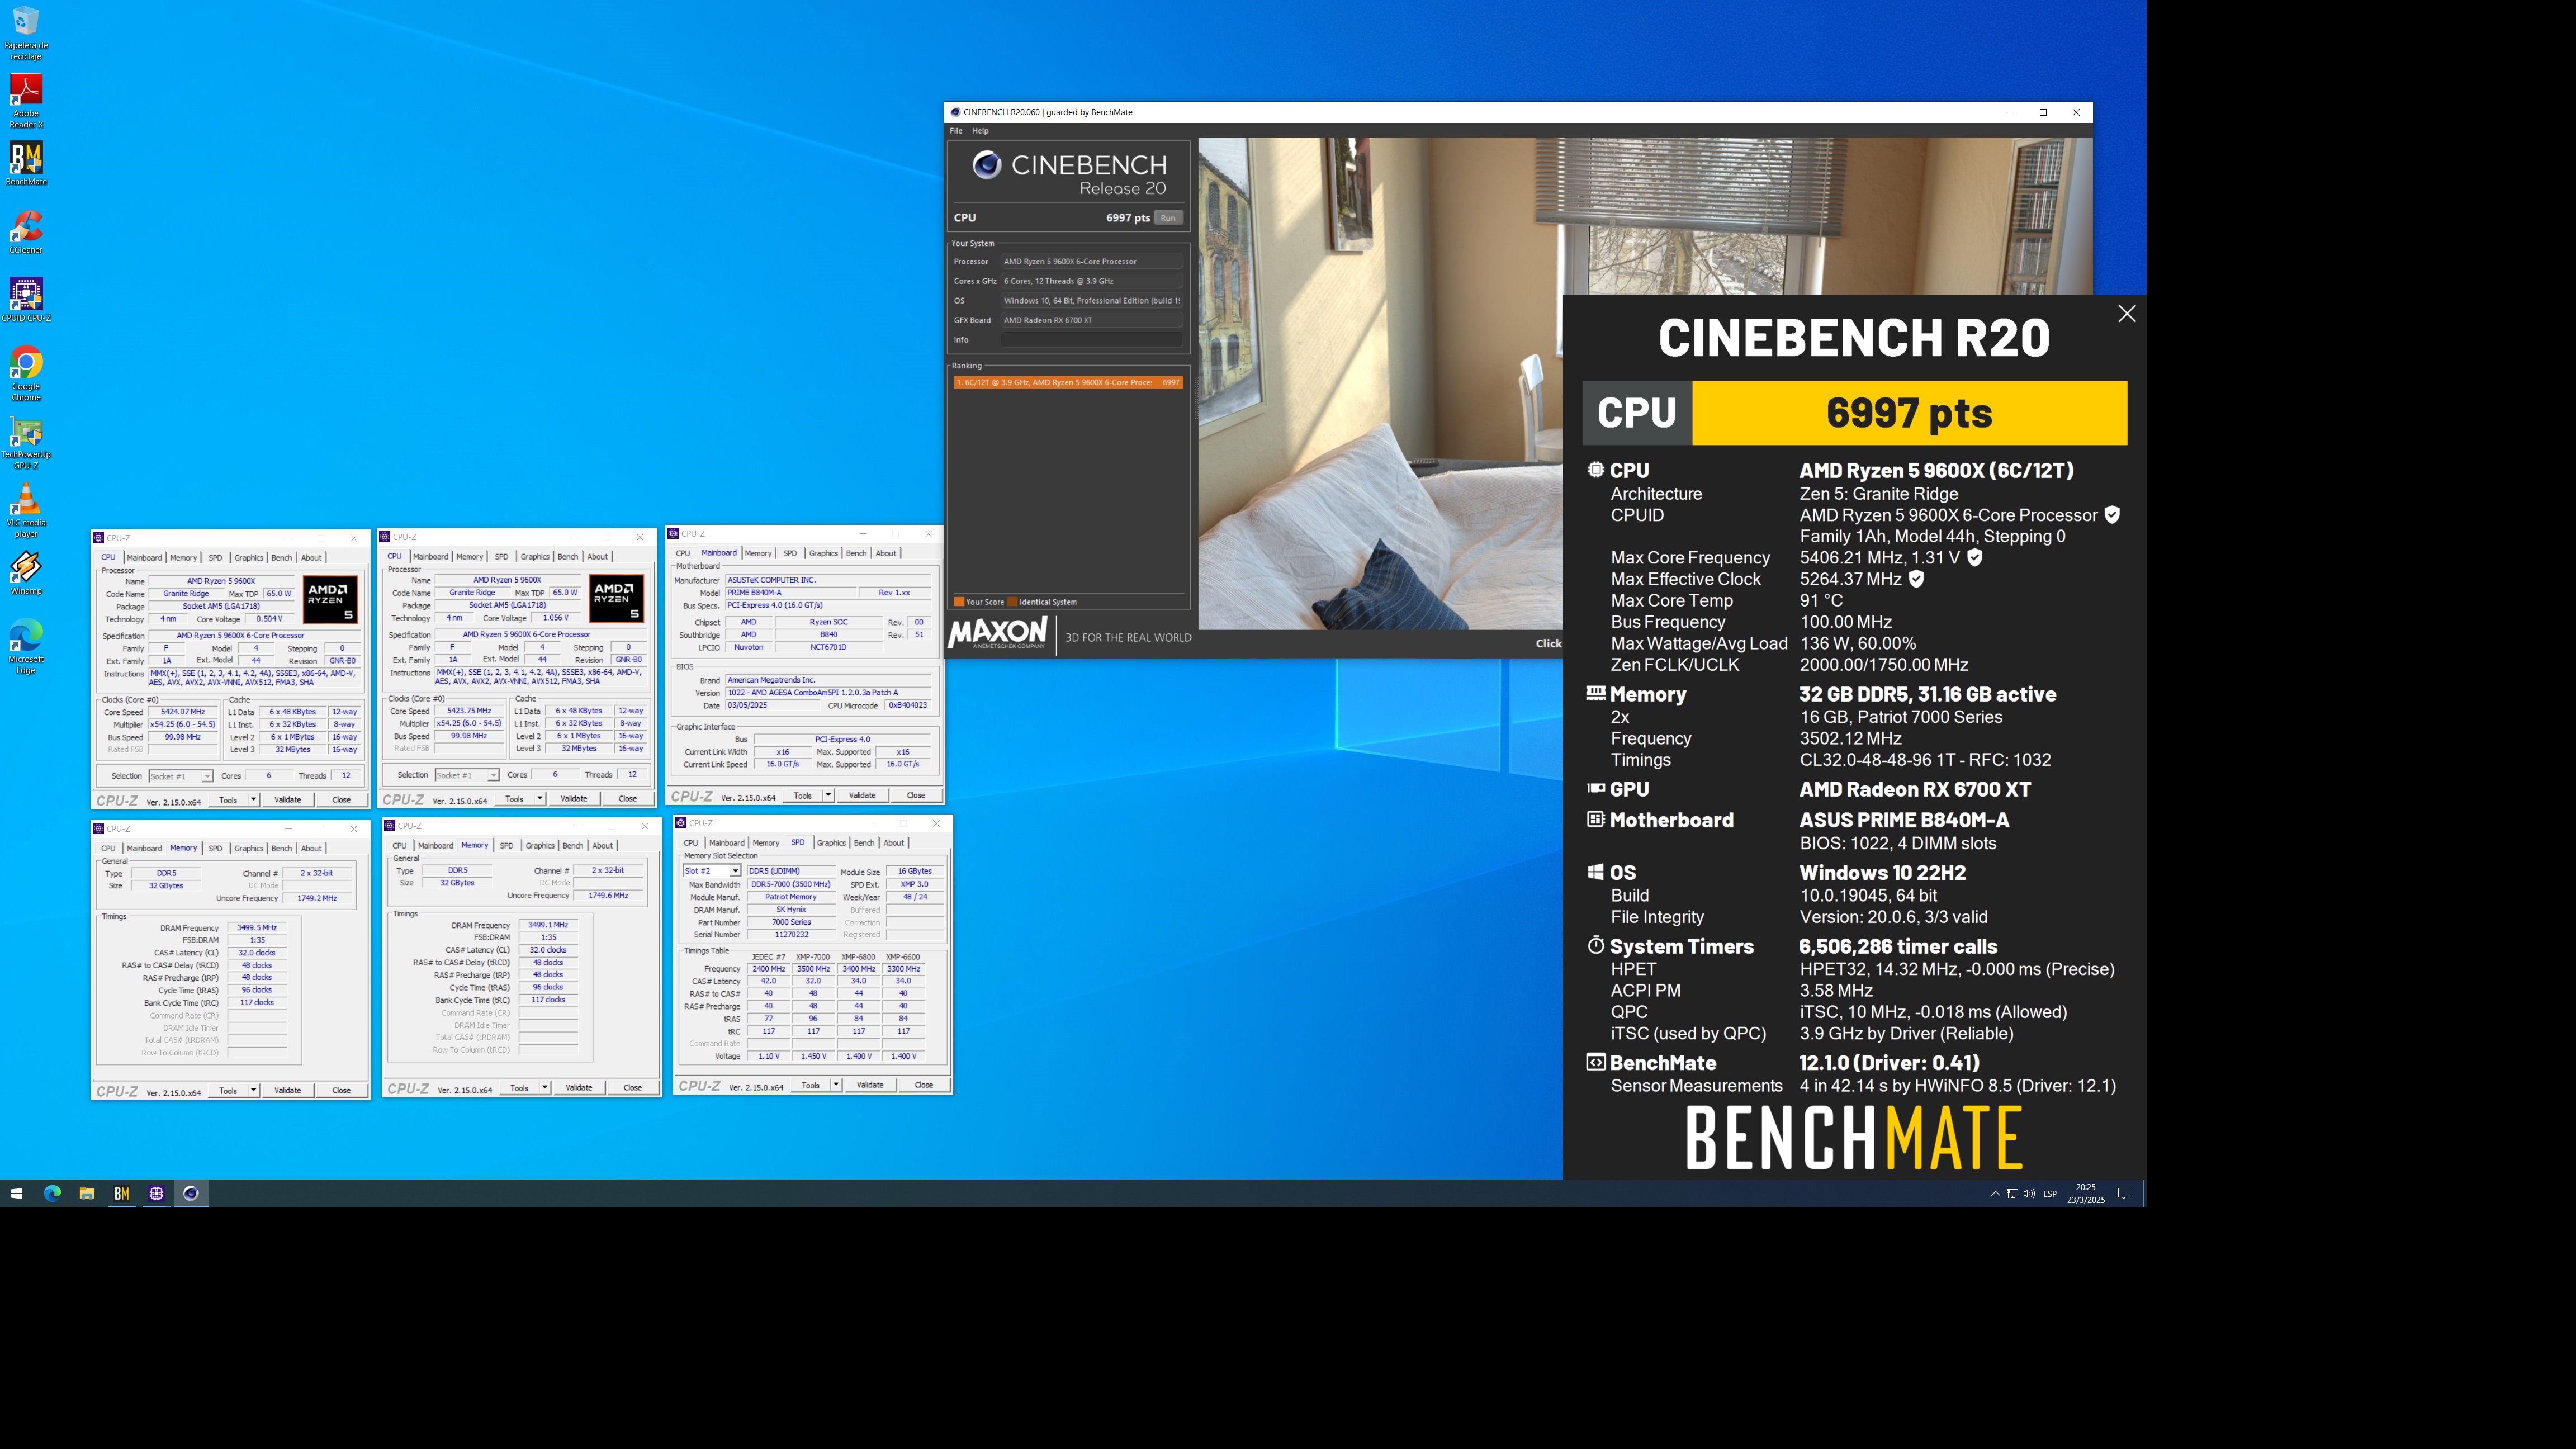This screenshot has height=1449, width=2576.
Task: Select SPD tab in 1749.2 MHz Memory window
Action: click(x=215, y=848)
